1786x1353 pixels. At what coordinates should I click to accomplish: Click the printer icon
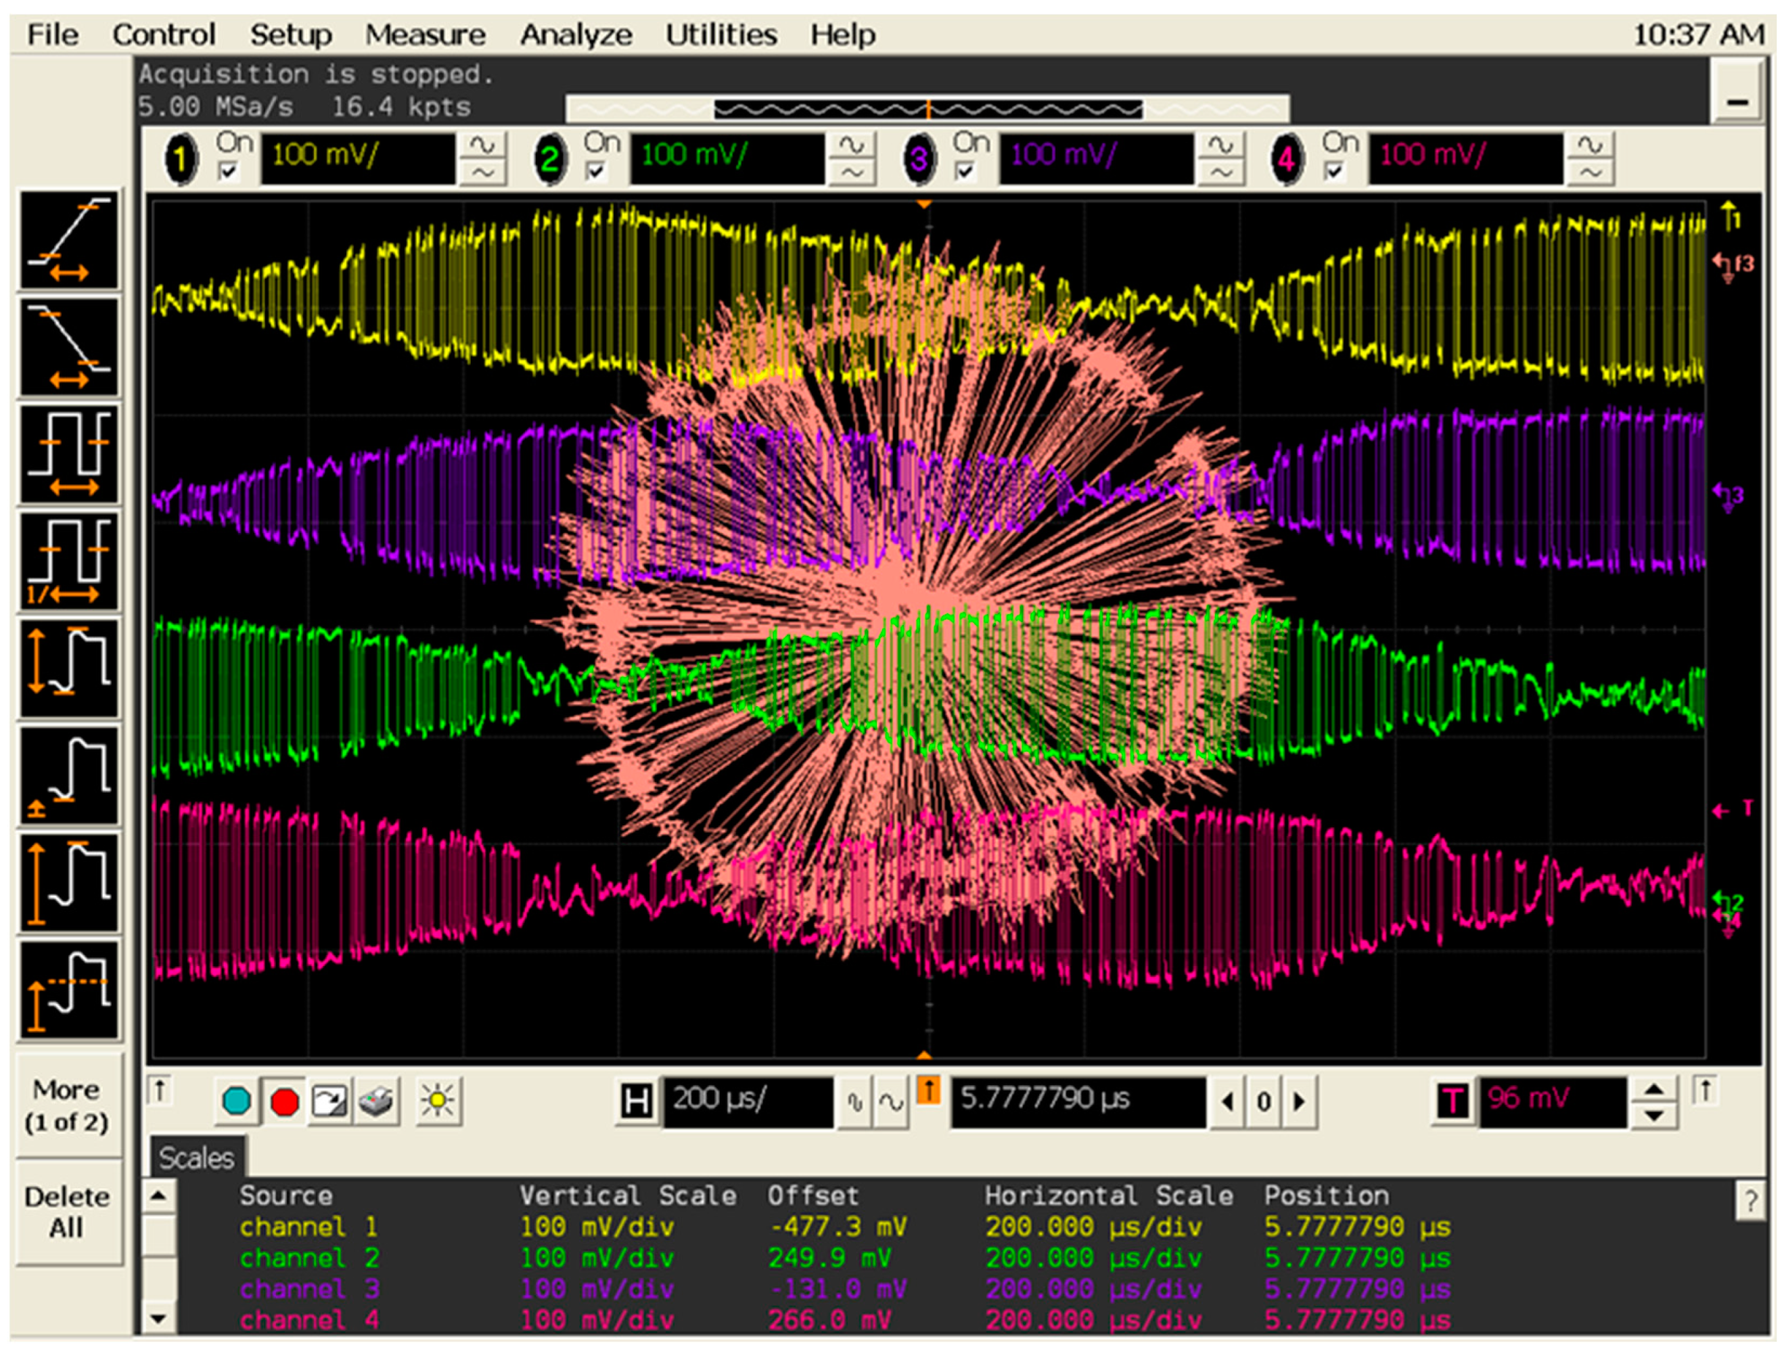(375, 1101)
